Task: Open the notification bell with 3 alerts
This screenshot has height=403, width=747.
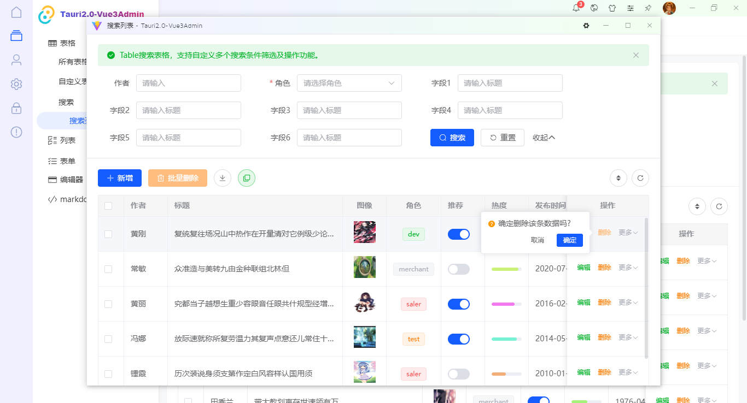Action: click(575, 8)
